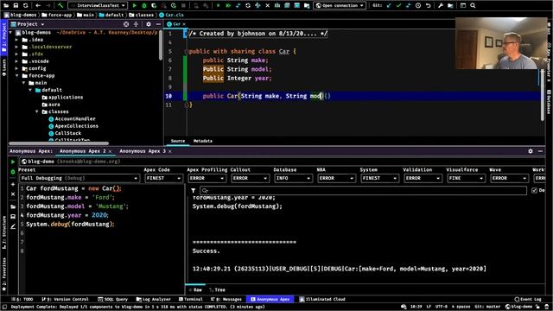Change the Apex Profiling log level dropdown

(207, 178)
